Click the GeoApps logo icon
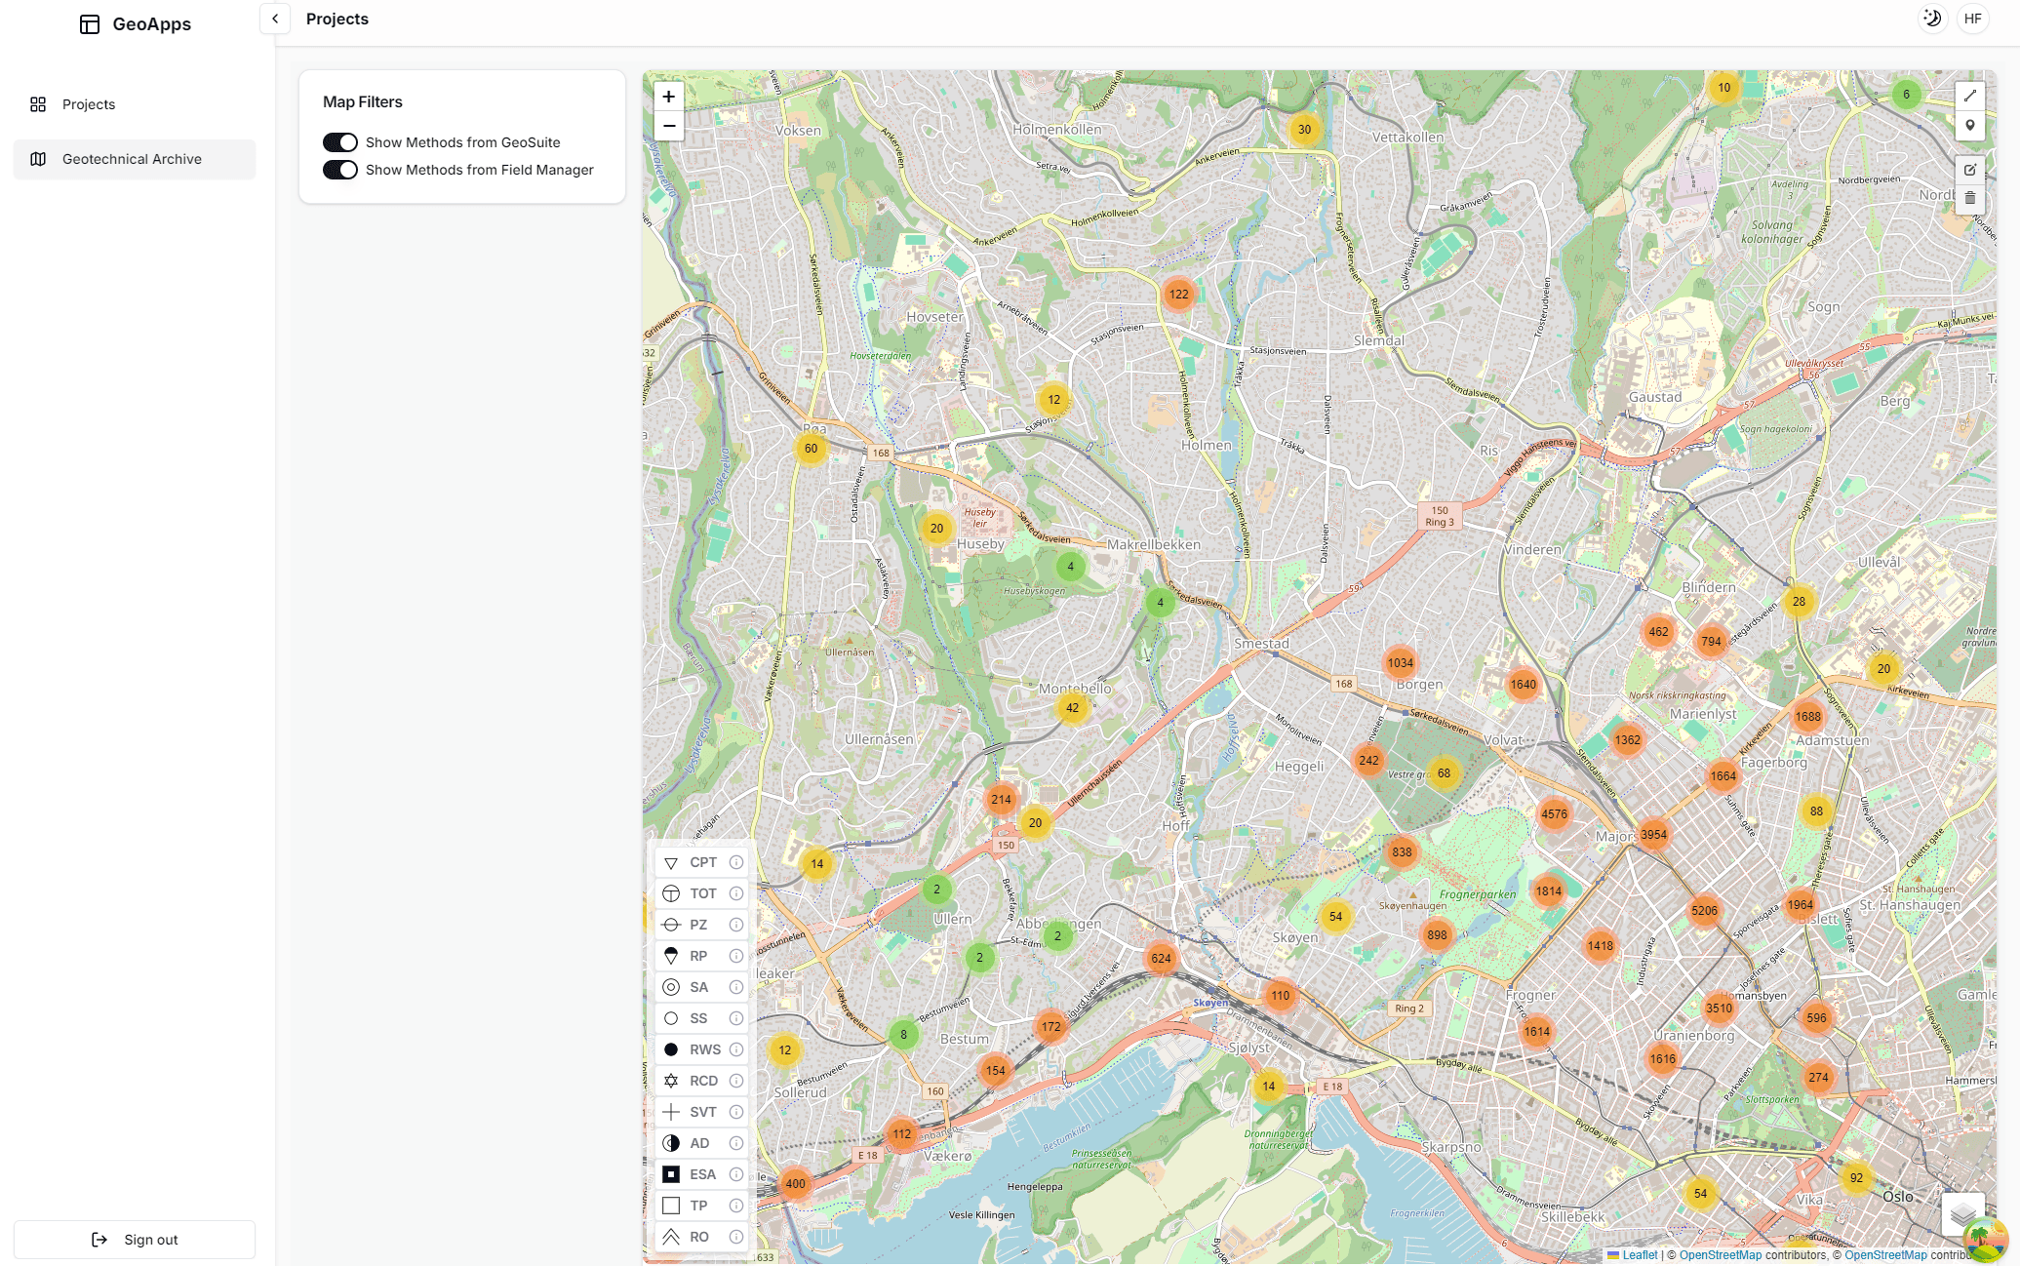 pos(90,23)
